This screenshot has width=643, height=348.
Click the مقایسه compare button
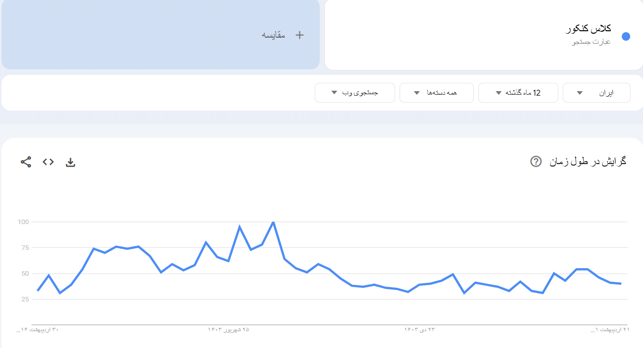pos(274,35)
